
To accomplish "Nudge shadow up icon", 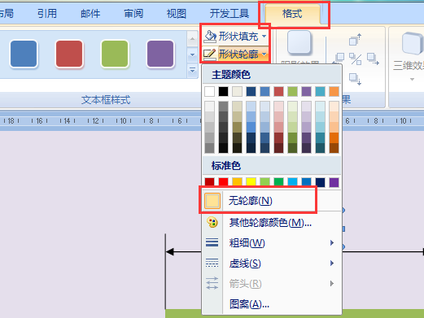I will click(356, 40).
